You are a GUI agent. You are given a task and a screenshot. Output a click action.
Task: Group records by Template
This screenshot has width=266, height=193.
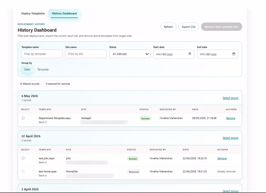pos(43,69)
